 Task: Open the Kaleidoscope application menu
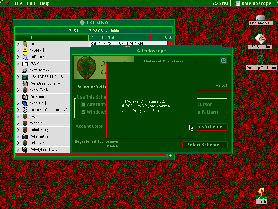[253, 3]
